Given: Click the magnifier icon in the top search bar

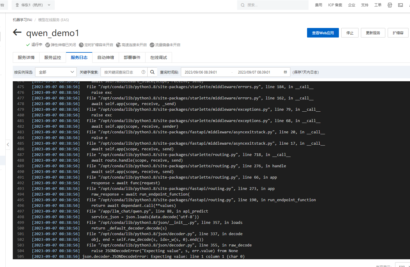Looking at the screenshot, I should (x=243, y=5).
